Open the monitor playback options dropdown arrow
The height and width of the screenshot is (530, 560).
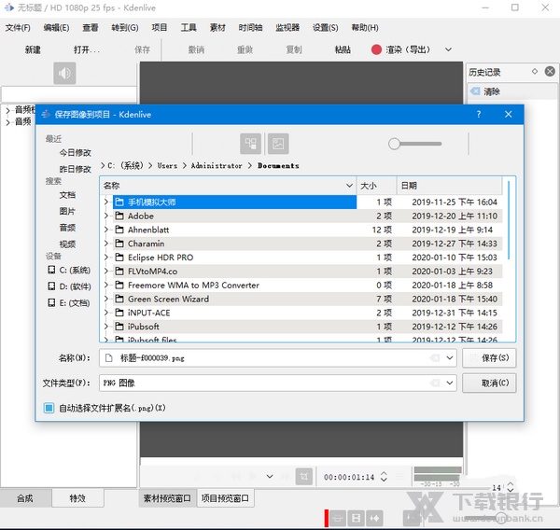270,477
